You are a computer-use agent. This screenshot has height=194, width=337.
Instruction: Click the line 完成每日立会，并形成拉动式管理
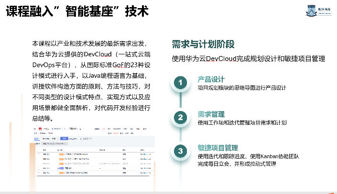237,164
